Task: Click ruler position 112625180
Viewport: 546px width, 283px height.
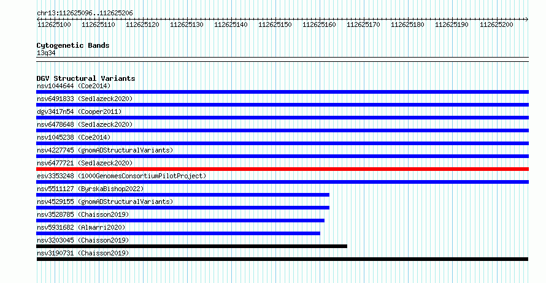Action: (x=408, y=25)
